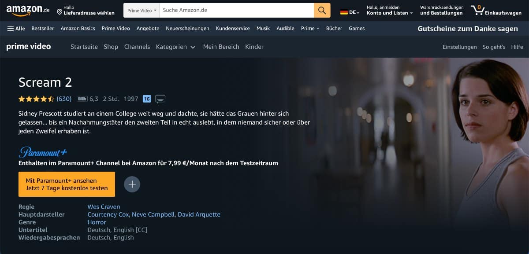The image size is (529, 254).
Task: Click the Scream 2 title
Action: point(45,82)
